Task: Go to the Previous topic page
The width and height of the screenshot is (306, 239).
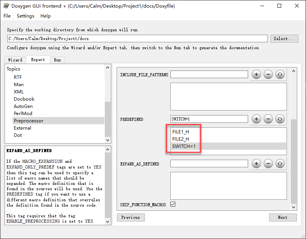Action: [x=131, y=217]
